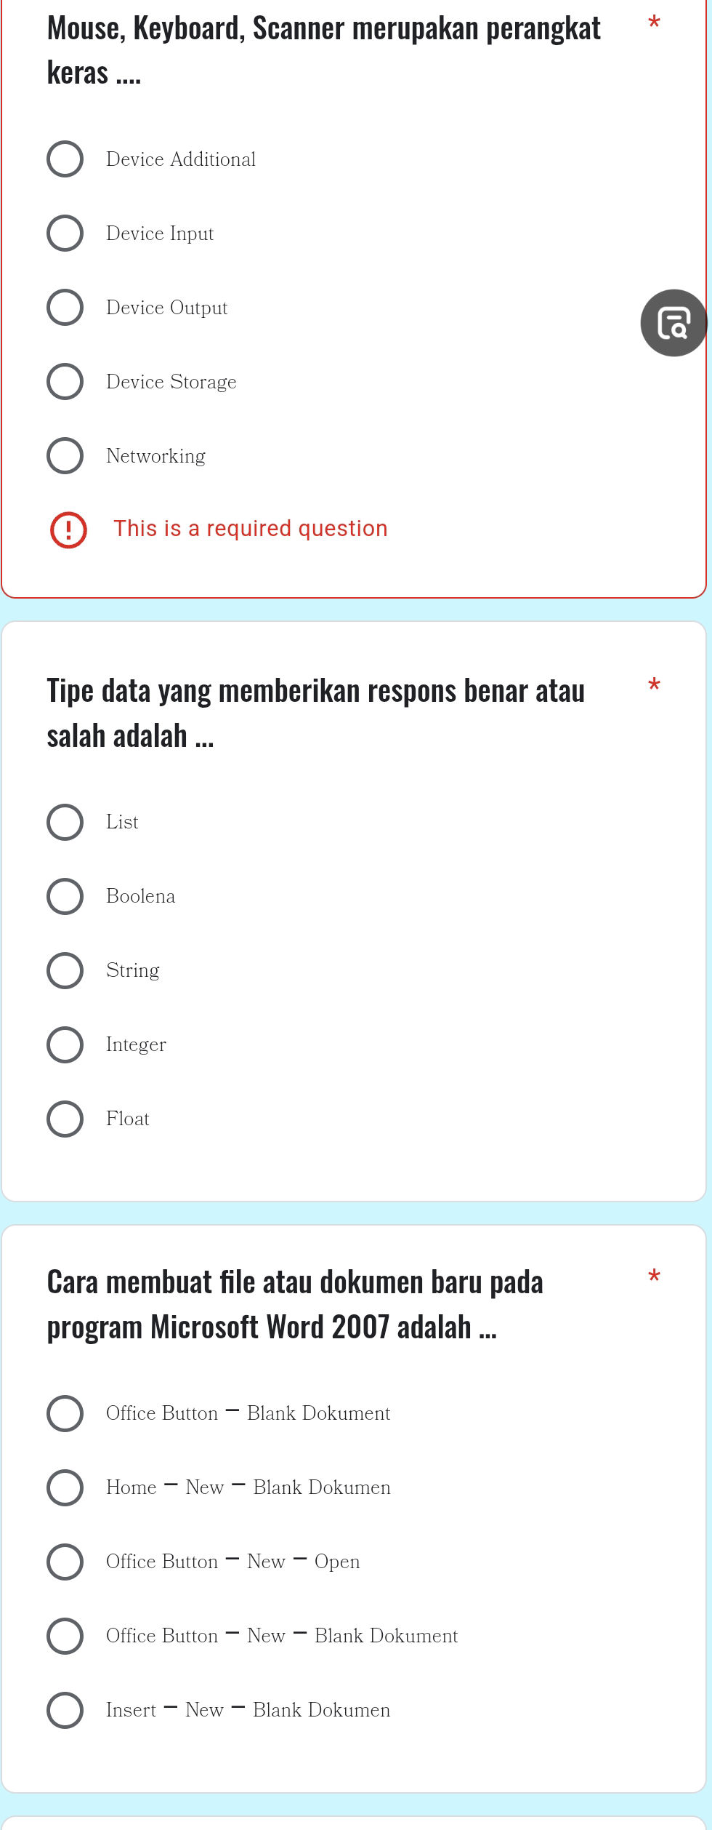Click the red required-question alert icon
Screen dimensions: 712x1830
66,530
